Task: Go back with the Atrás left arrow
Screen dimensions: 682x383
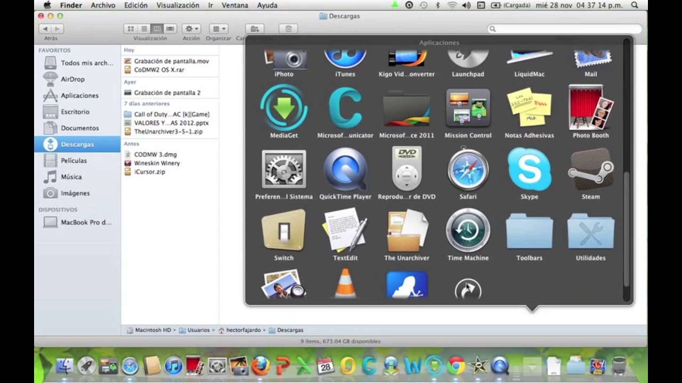Action: (45, 29)
